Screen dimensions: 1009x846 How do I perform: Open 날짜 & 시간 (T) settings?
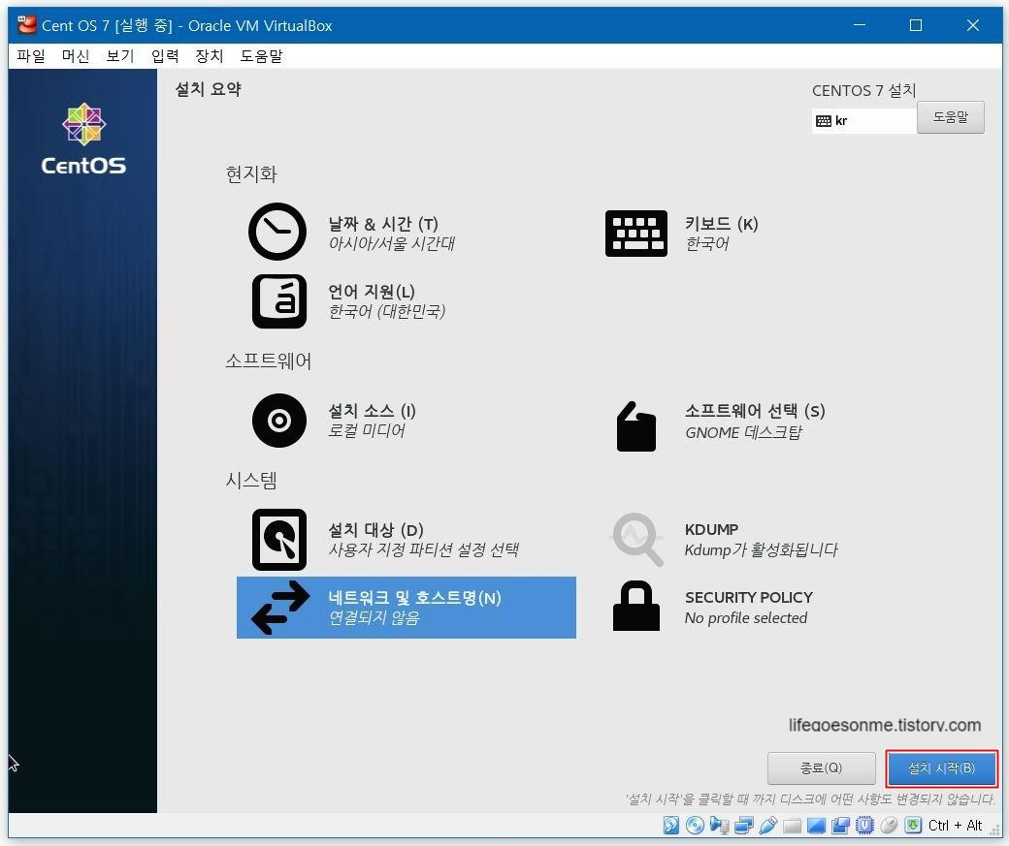(x=383, y=224)
